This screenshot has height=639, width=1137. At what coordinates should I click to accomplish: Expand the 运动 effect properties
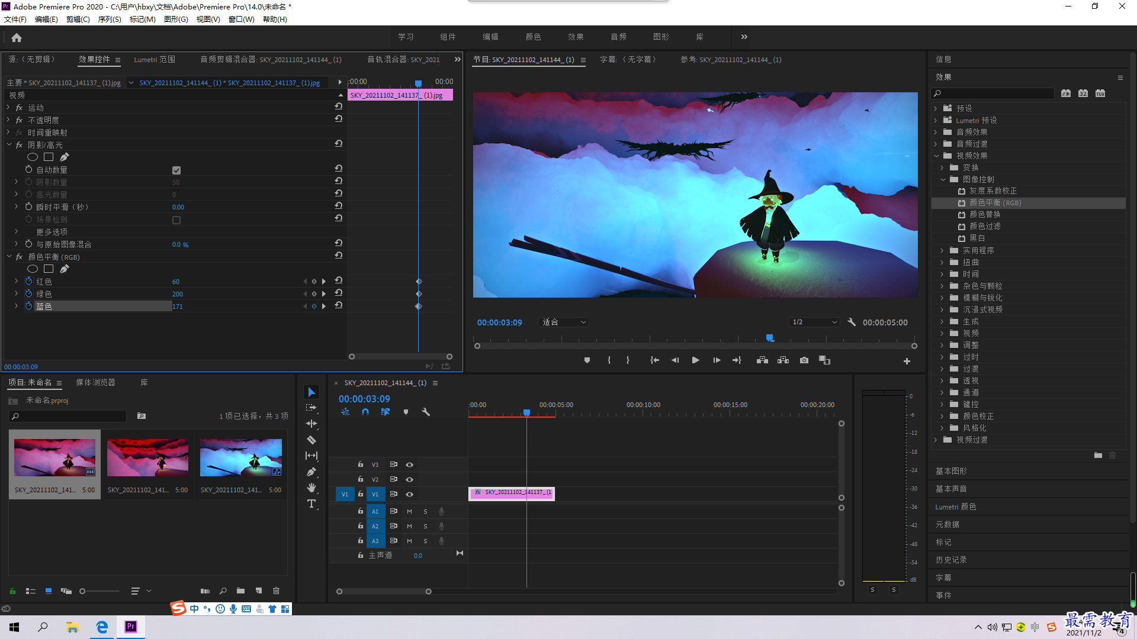click(x=8, y=108)
